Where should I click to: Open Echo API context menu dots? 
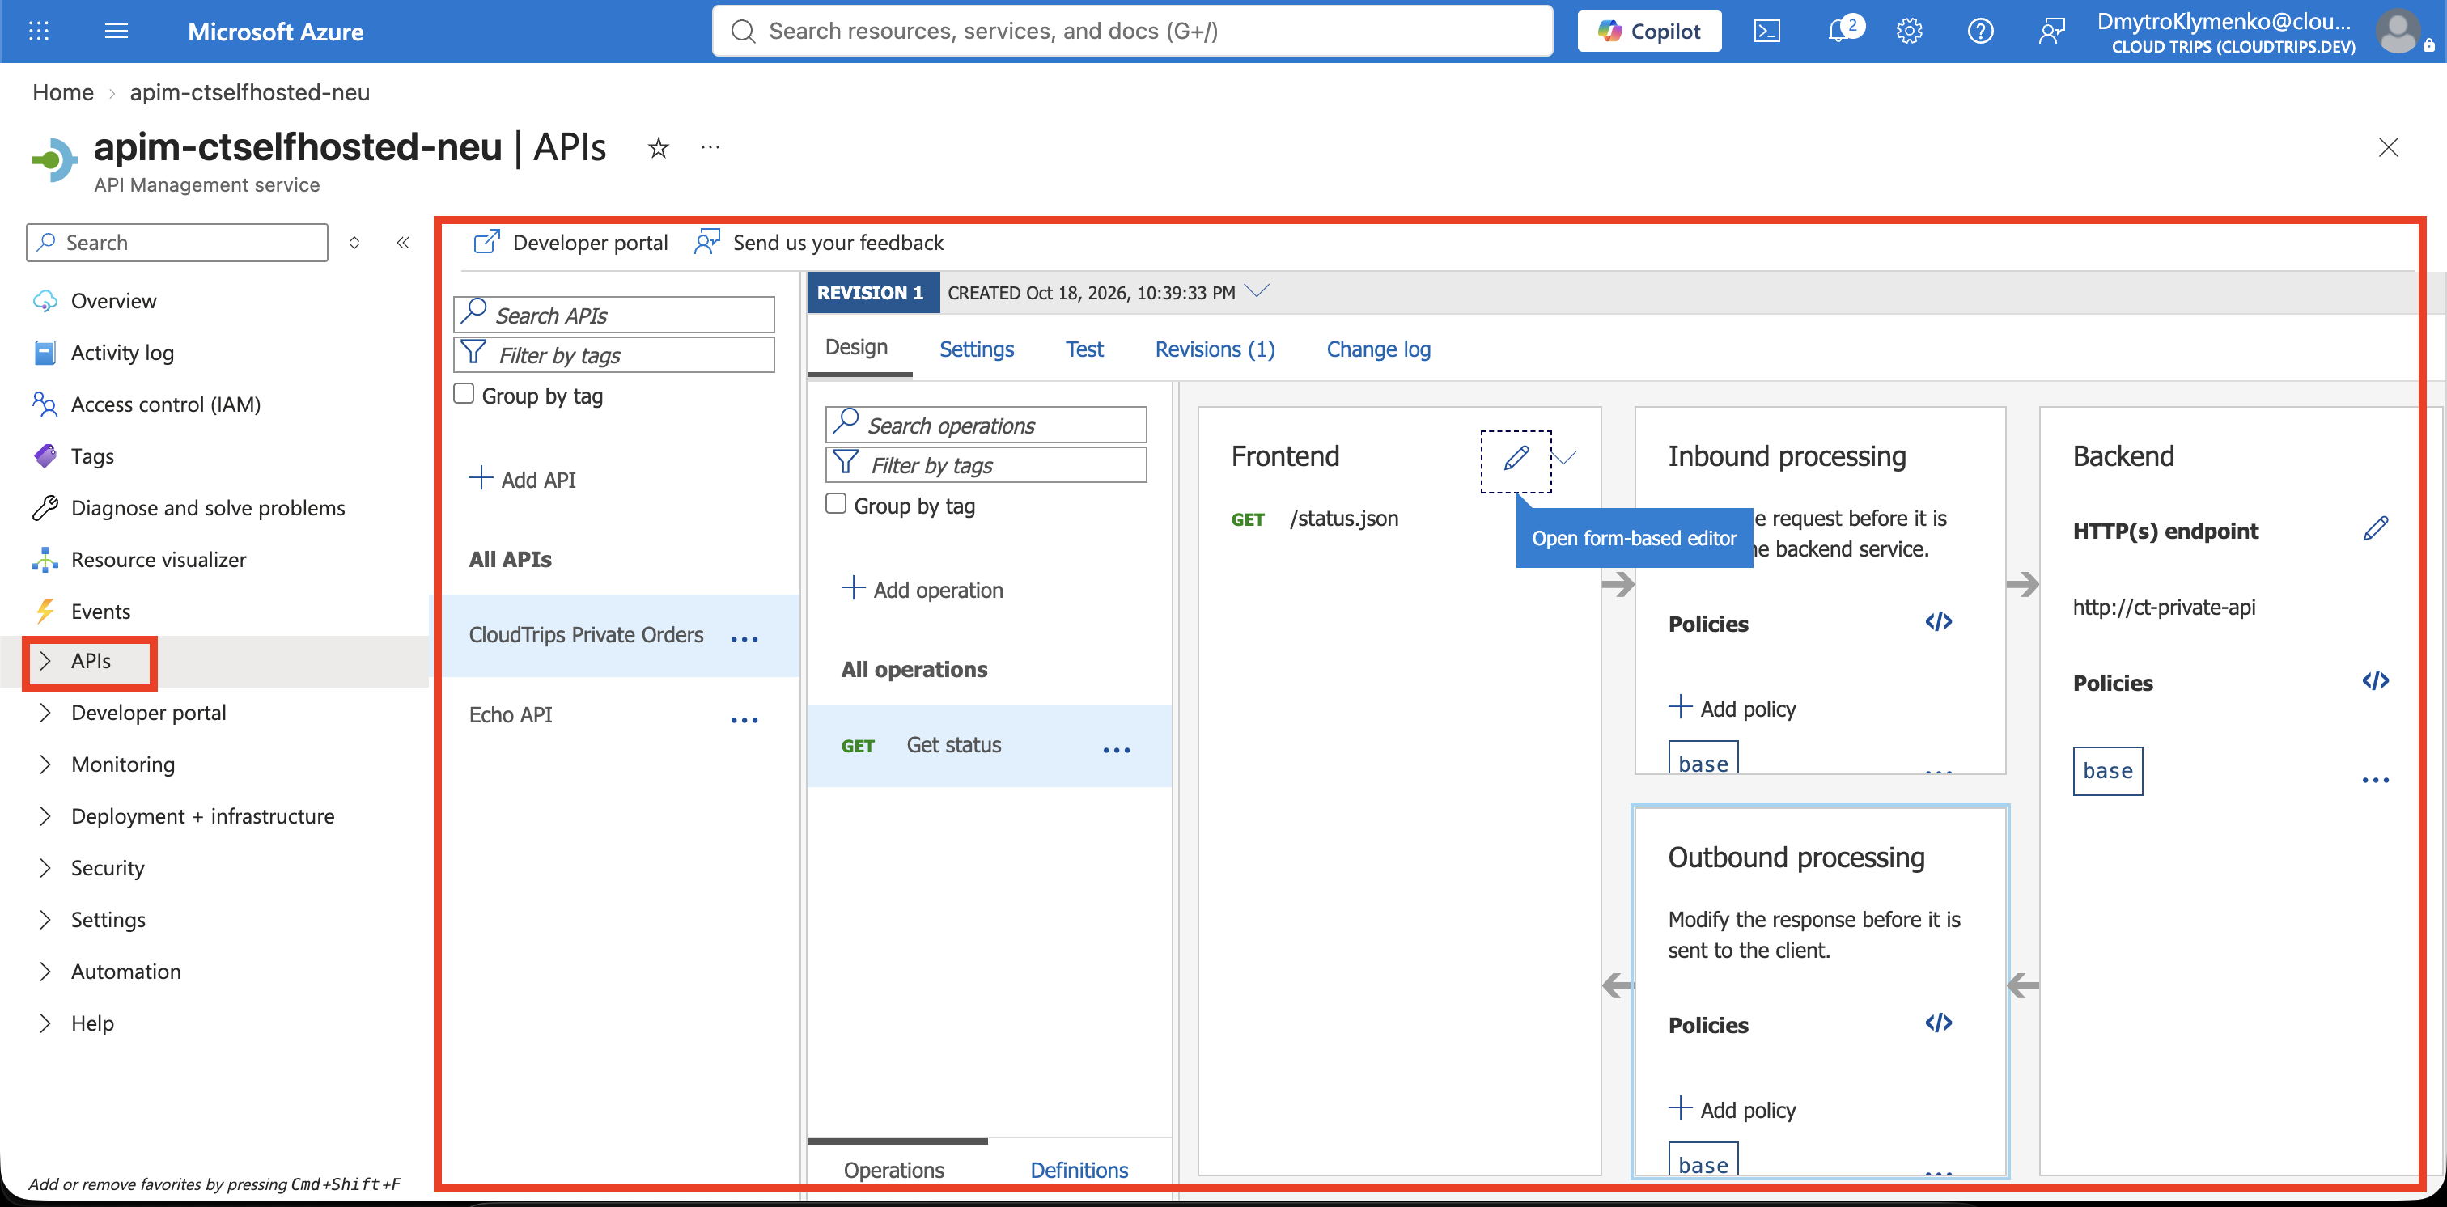click(744, 720)
